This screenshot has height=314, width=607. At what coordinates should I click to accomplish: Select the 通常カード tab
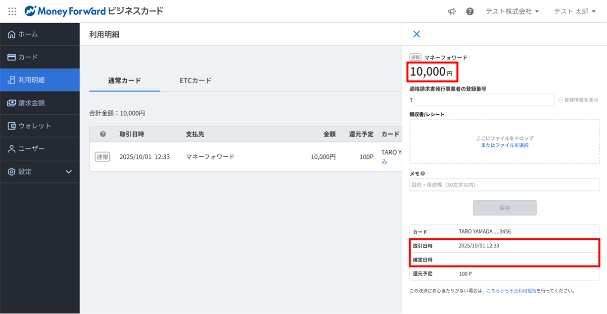[x=125, y=81]
